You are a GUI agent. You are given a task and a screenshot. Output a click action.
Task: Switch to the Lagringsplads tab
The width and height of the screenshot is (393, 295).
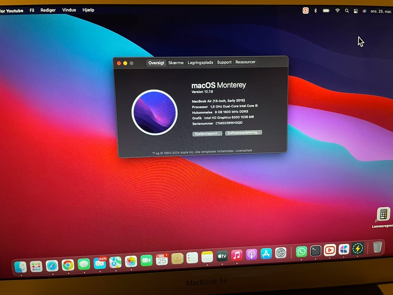[200, 63]
